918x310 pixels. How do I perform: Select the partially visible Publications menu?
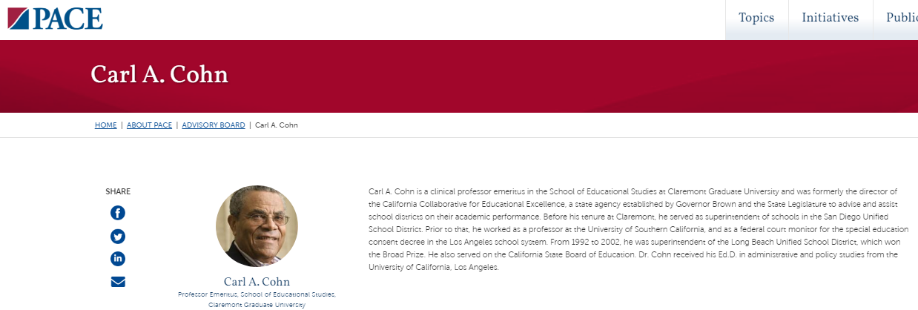902,18
